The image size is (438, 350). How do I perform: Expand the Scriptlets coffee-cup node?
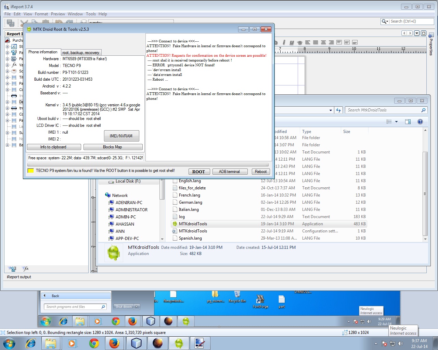pos(7,71)
